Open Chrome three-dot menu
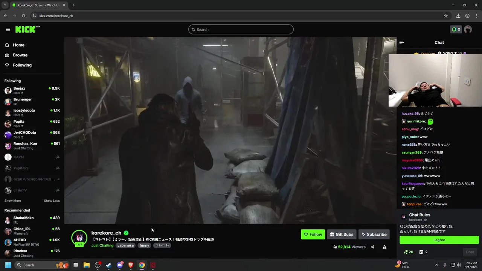 476,16
